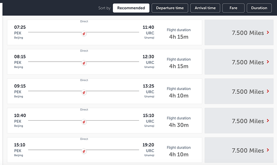This screenshot has height=165, width=277.
Task: Click departure time 10:40
Action: tap(20, 115)
